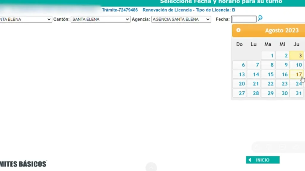Select day 20 in the calendar
This screenshot has height=171, width=305.
click(239, 84)
